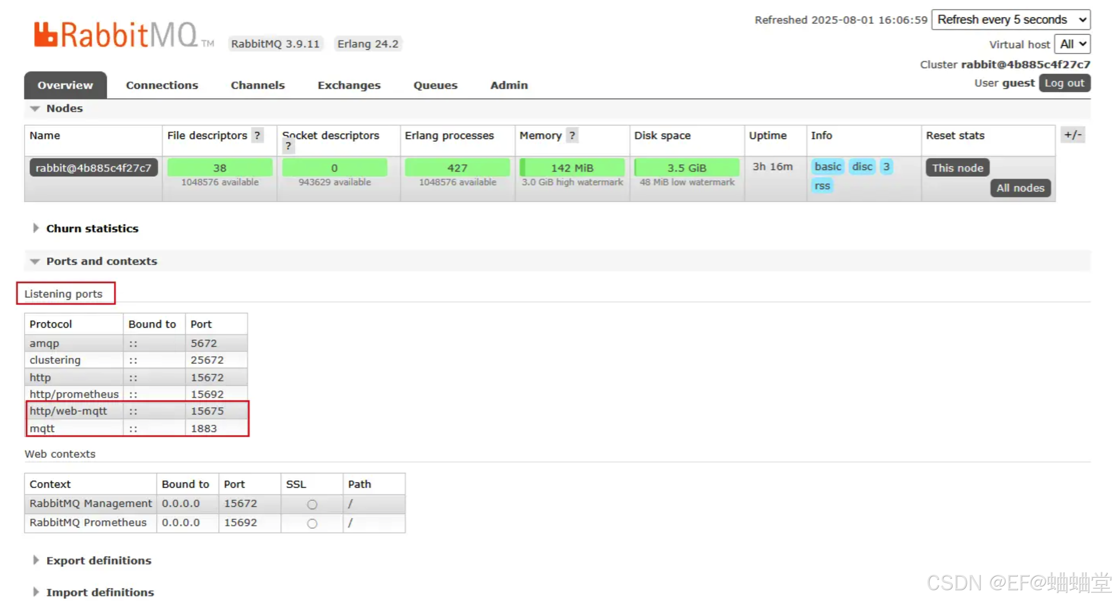Switch to the Overview tab

click(x=65, y=85)
